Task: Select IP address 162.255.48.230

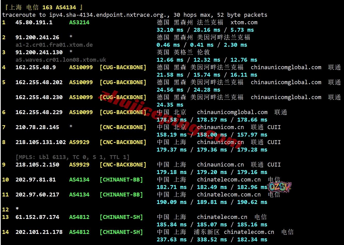Action: pyautogui.click(x=39, y=97)
